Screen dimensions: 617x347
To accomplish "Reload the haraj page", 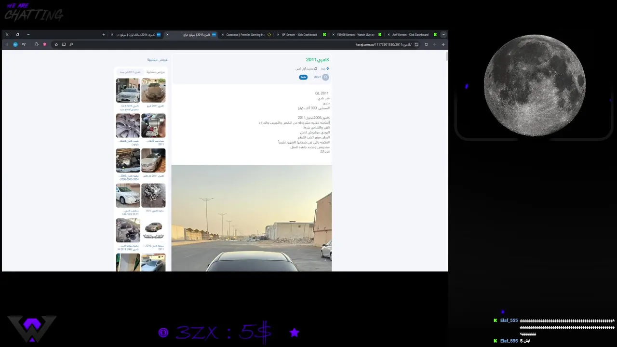I will click(x=426, y=44).
